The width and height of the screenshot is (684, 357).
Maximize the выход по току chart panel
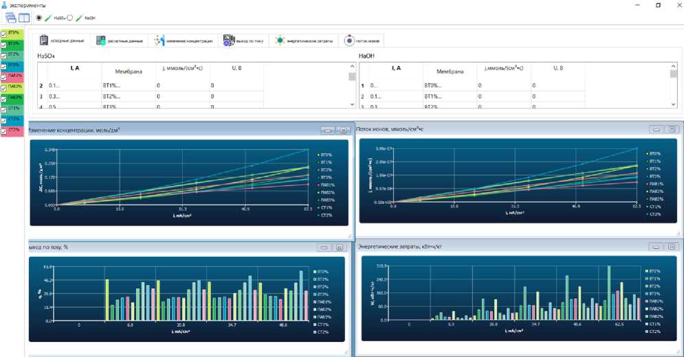(340, 247)
